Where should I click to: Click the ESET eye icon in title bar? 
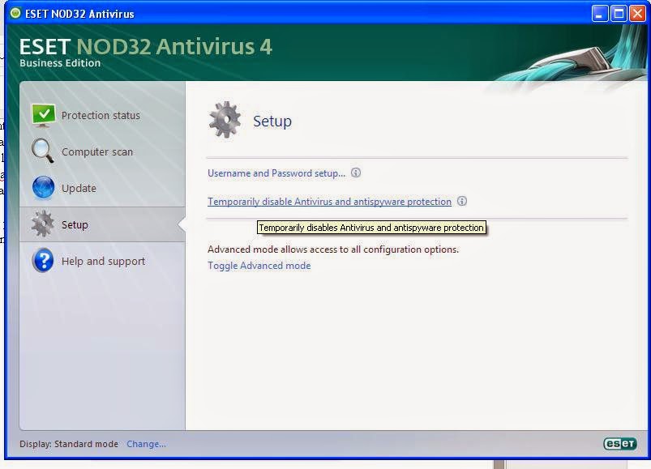click(15, 13)
